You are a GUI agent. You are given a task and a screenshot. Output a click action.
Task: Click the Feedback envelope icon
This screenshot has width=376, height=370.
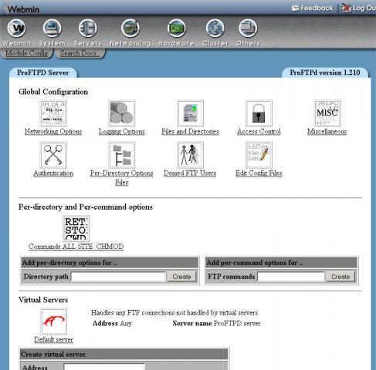(x=295, y=8)
